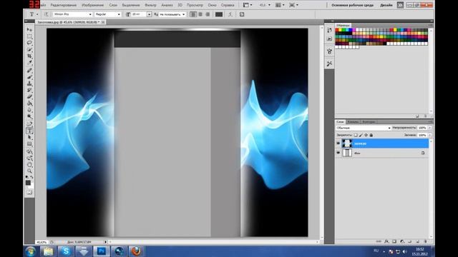Image resolution: width=458 pixels, height=257 pixels.
Task: Select the Rectangle shape tool
Action: (x=29, y=144)
